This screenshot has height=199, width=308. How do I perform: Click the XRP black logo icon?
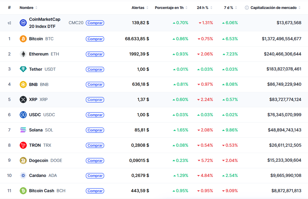[23, 99]
